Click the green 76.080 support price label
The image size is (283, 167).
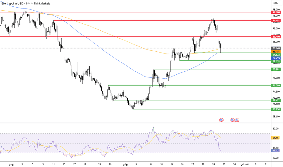click(276, 85)
